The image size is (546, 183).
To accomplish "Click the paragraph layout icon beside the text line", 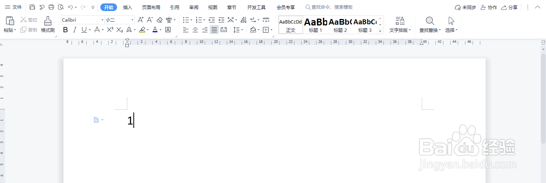I will click(97, 120).
